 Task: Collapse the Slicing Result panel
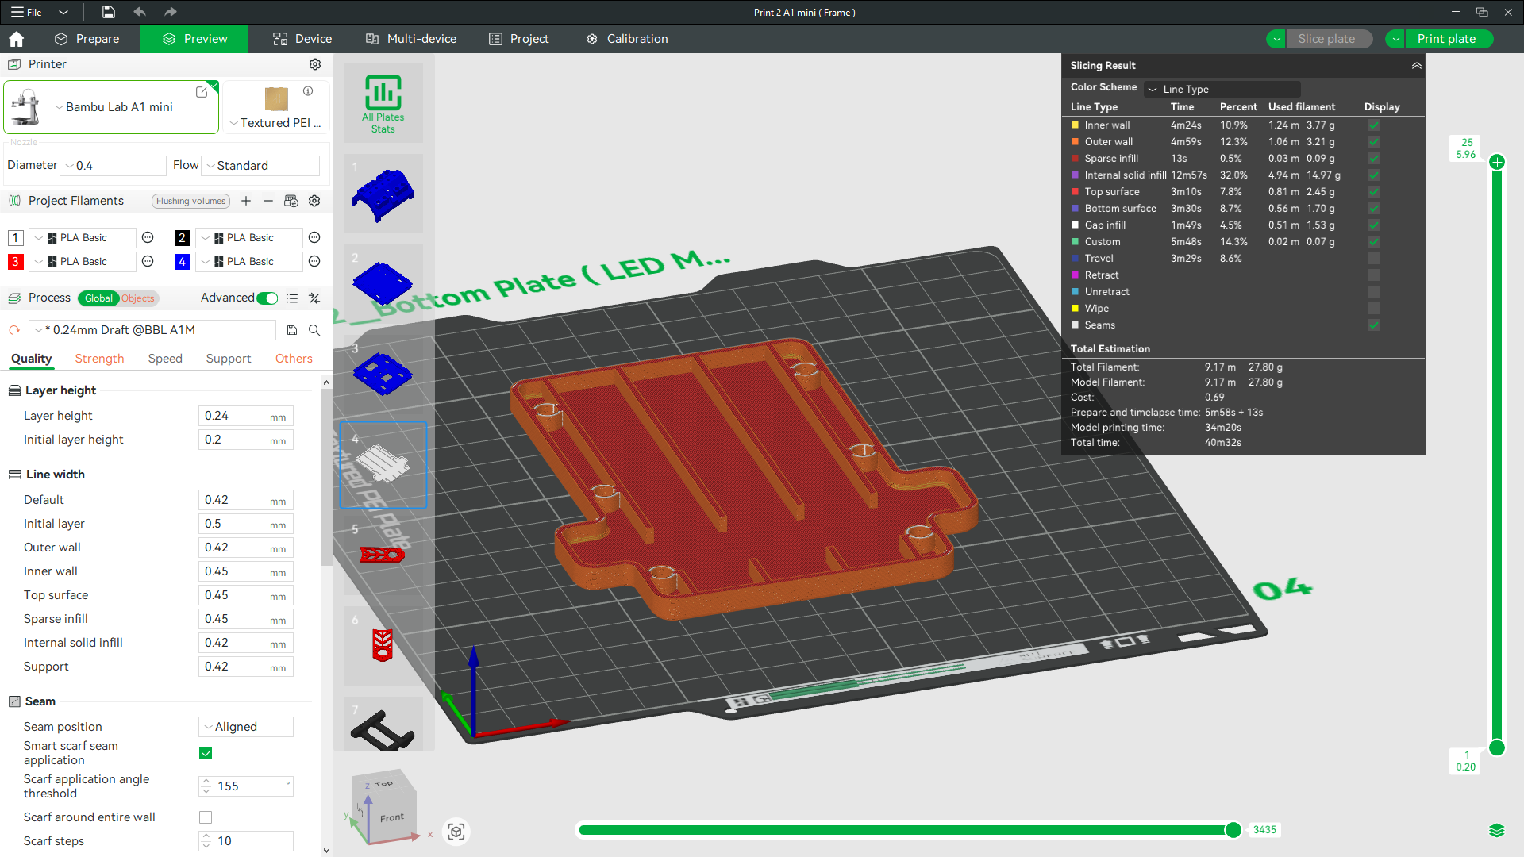[x=1416, y=66]
